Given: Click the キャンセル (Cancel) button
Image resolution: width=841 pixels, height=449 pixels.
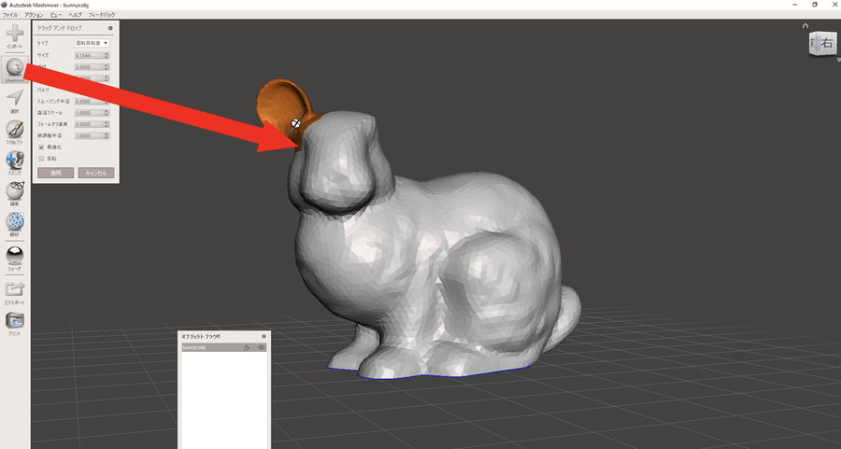Looking at the screenshot, I should coord(96,173).
